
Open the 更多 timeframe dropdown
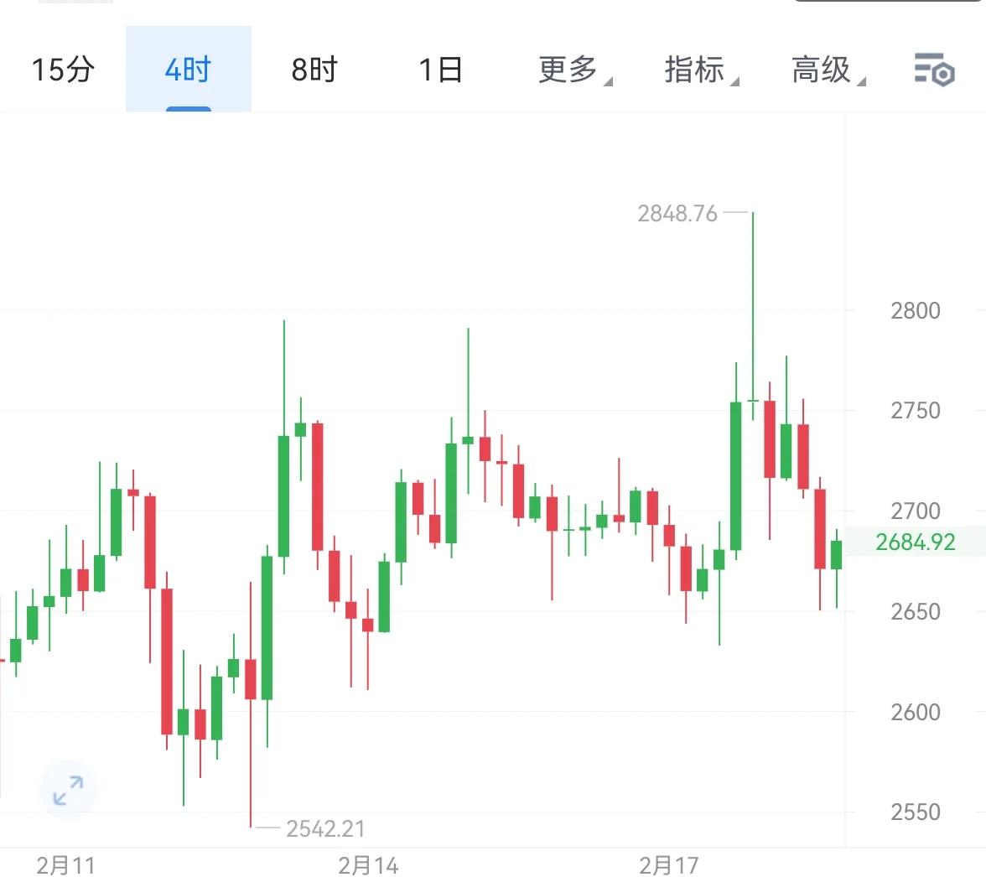click(x=567, y=71)
